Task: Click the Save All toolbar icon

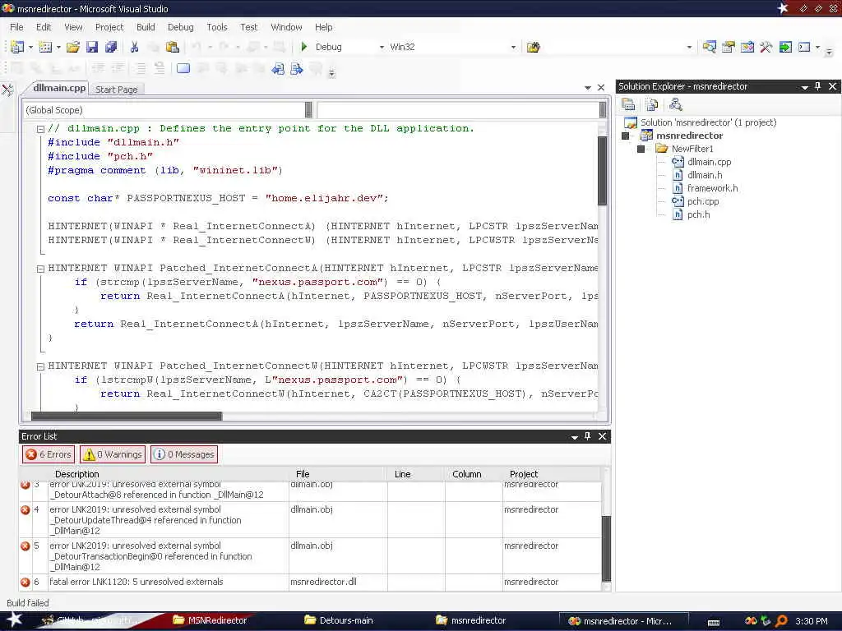Action: [x=111, y=47]
